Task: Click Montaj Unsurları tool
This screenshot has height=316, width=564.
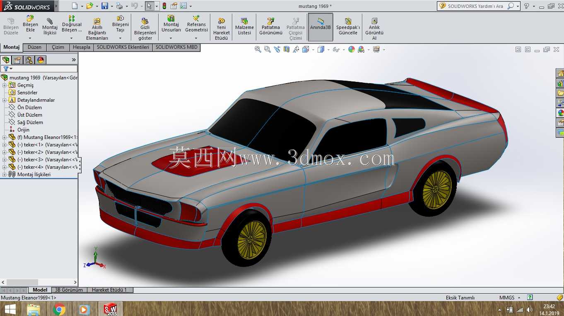Action: pyautogui.click(x=171, y=24)
